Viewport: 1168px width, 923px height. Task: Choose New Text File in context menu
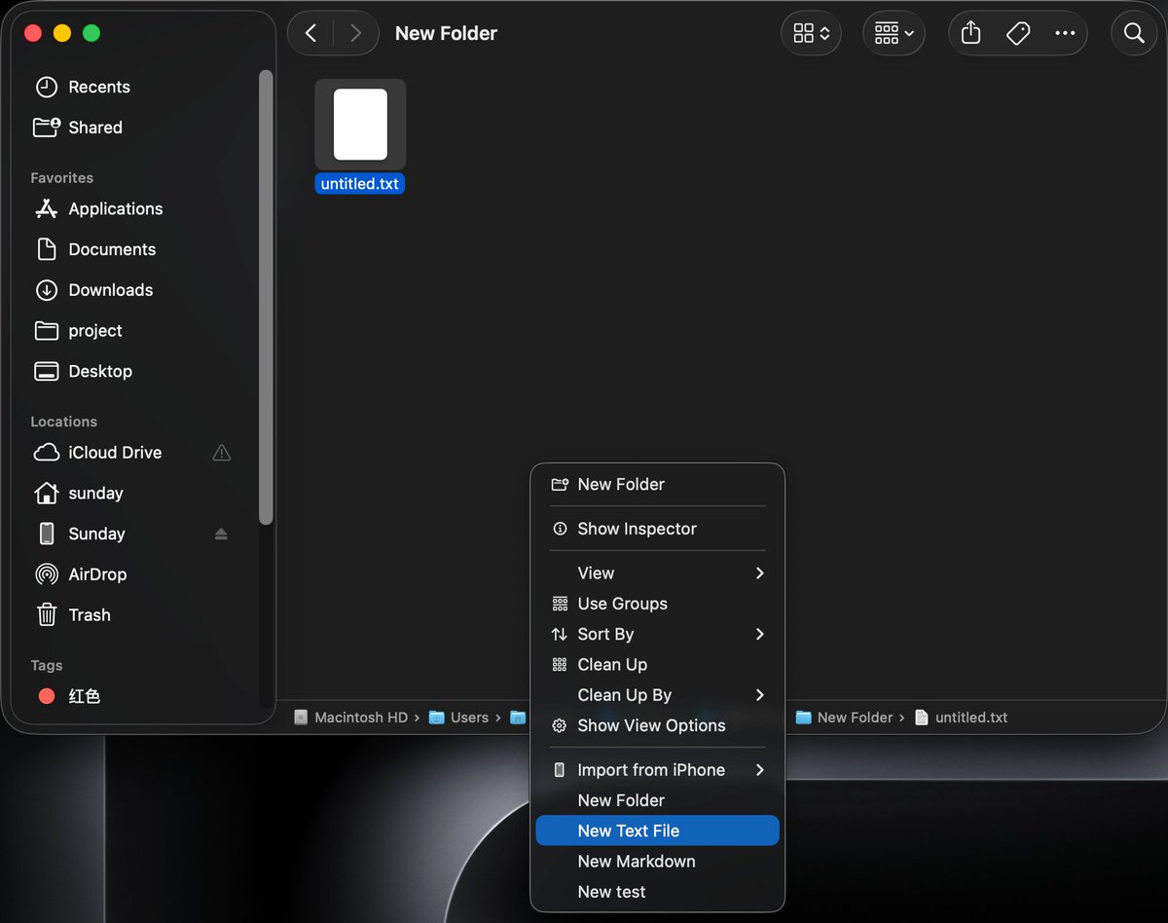pos(658,831)
